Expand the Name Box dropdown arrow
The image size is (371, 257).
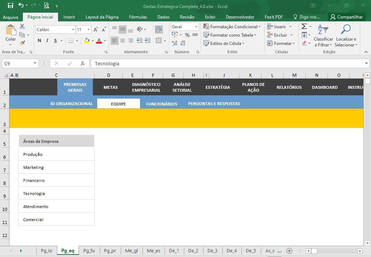pyautogui.click(x=35, y=63)
